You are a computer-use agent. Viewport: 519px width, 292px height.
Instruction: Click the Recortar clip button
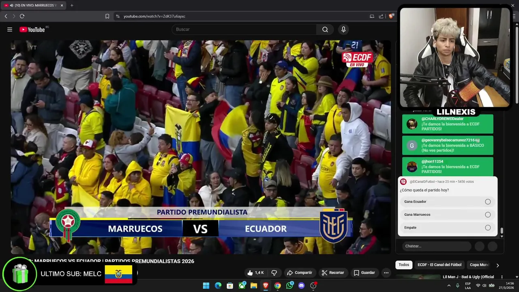[x=332, y=273]
